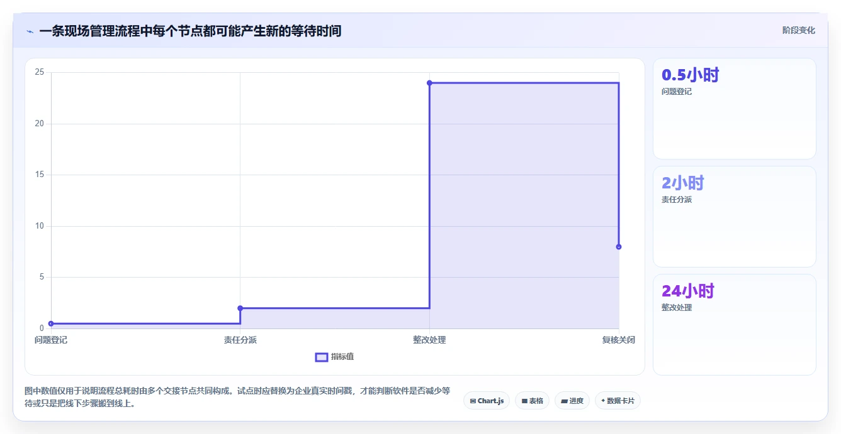Click the lightning icon beside the title
Image resolution: width=841 pixels, height=434 pixels.
click(30, 31)
